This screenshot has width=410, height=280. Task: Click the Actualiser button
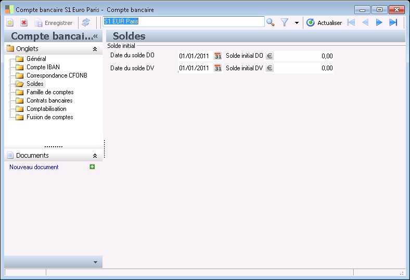point(324,23)
